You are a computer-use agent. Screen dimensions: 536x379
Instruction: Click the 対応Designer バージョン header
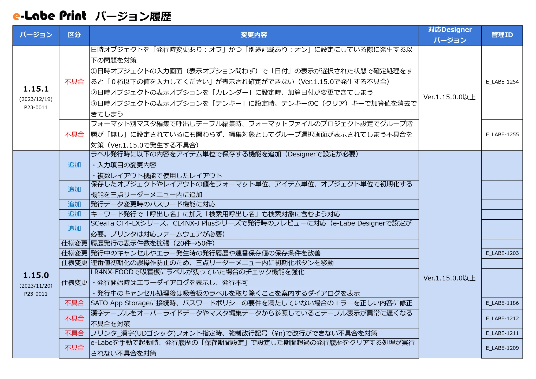coord(450,35)
